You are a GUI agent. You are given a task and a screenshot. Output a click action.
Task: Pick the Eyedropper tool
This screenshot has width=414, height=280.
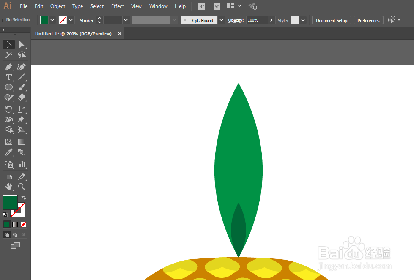coord(8,152)
